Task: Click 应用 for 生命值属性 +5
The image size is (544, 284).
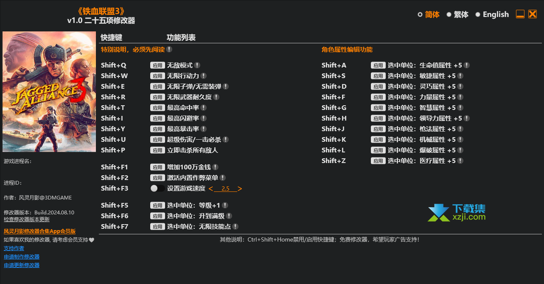Action: click(379, 65)
